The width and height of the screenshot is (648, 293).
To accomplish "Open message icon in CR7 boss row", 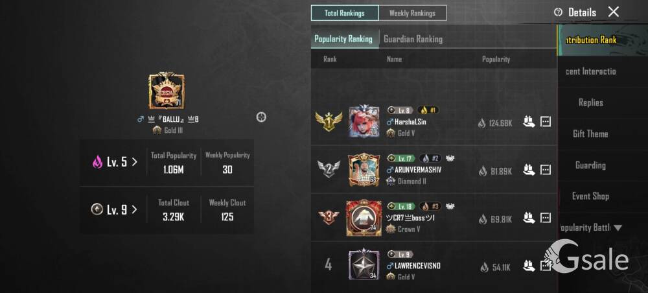I will pyautogui.click(x=546, y=218).
